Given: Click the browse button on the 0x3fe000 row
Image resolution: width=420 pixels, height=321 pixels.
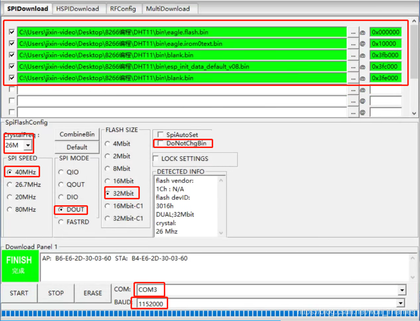Looking at the screenshot, I should 353,78.
